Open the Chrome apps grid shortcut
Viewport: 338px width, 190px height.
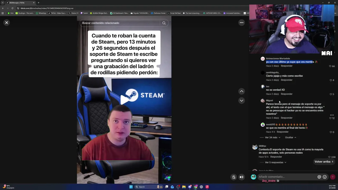click(x=3, y=13)
